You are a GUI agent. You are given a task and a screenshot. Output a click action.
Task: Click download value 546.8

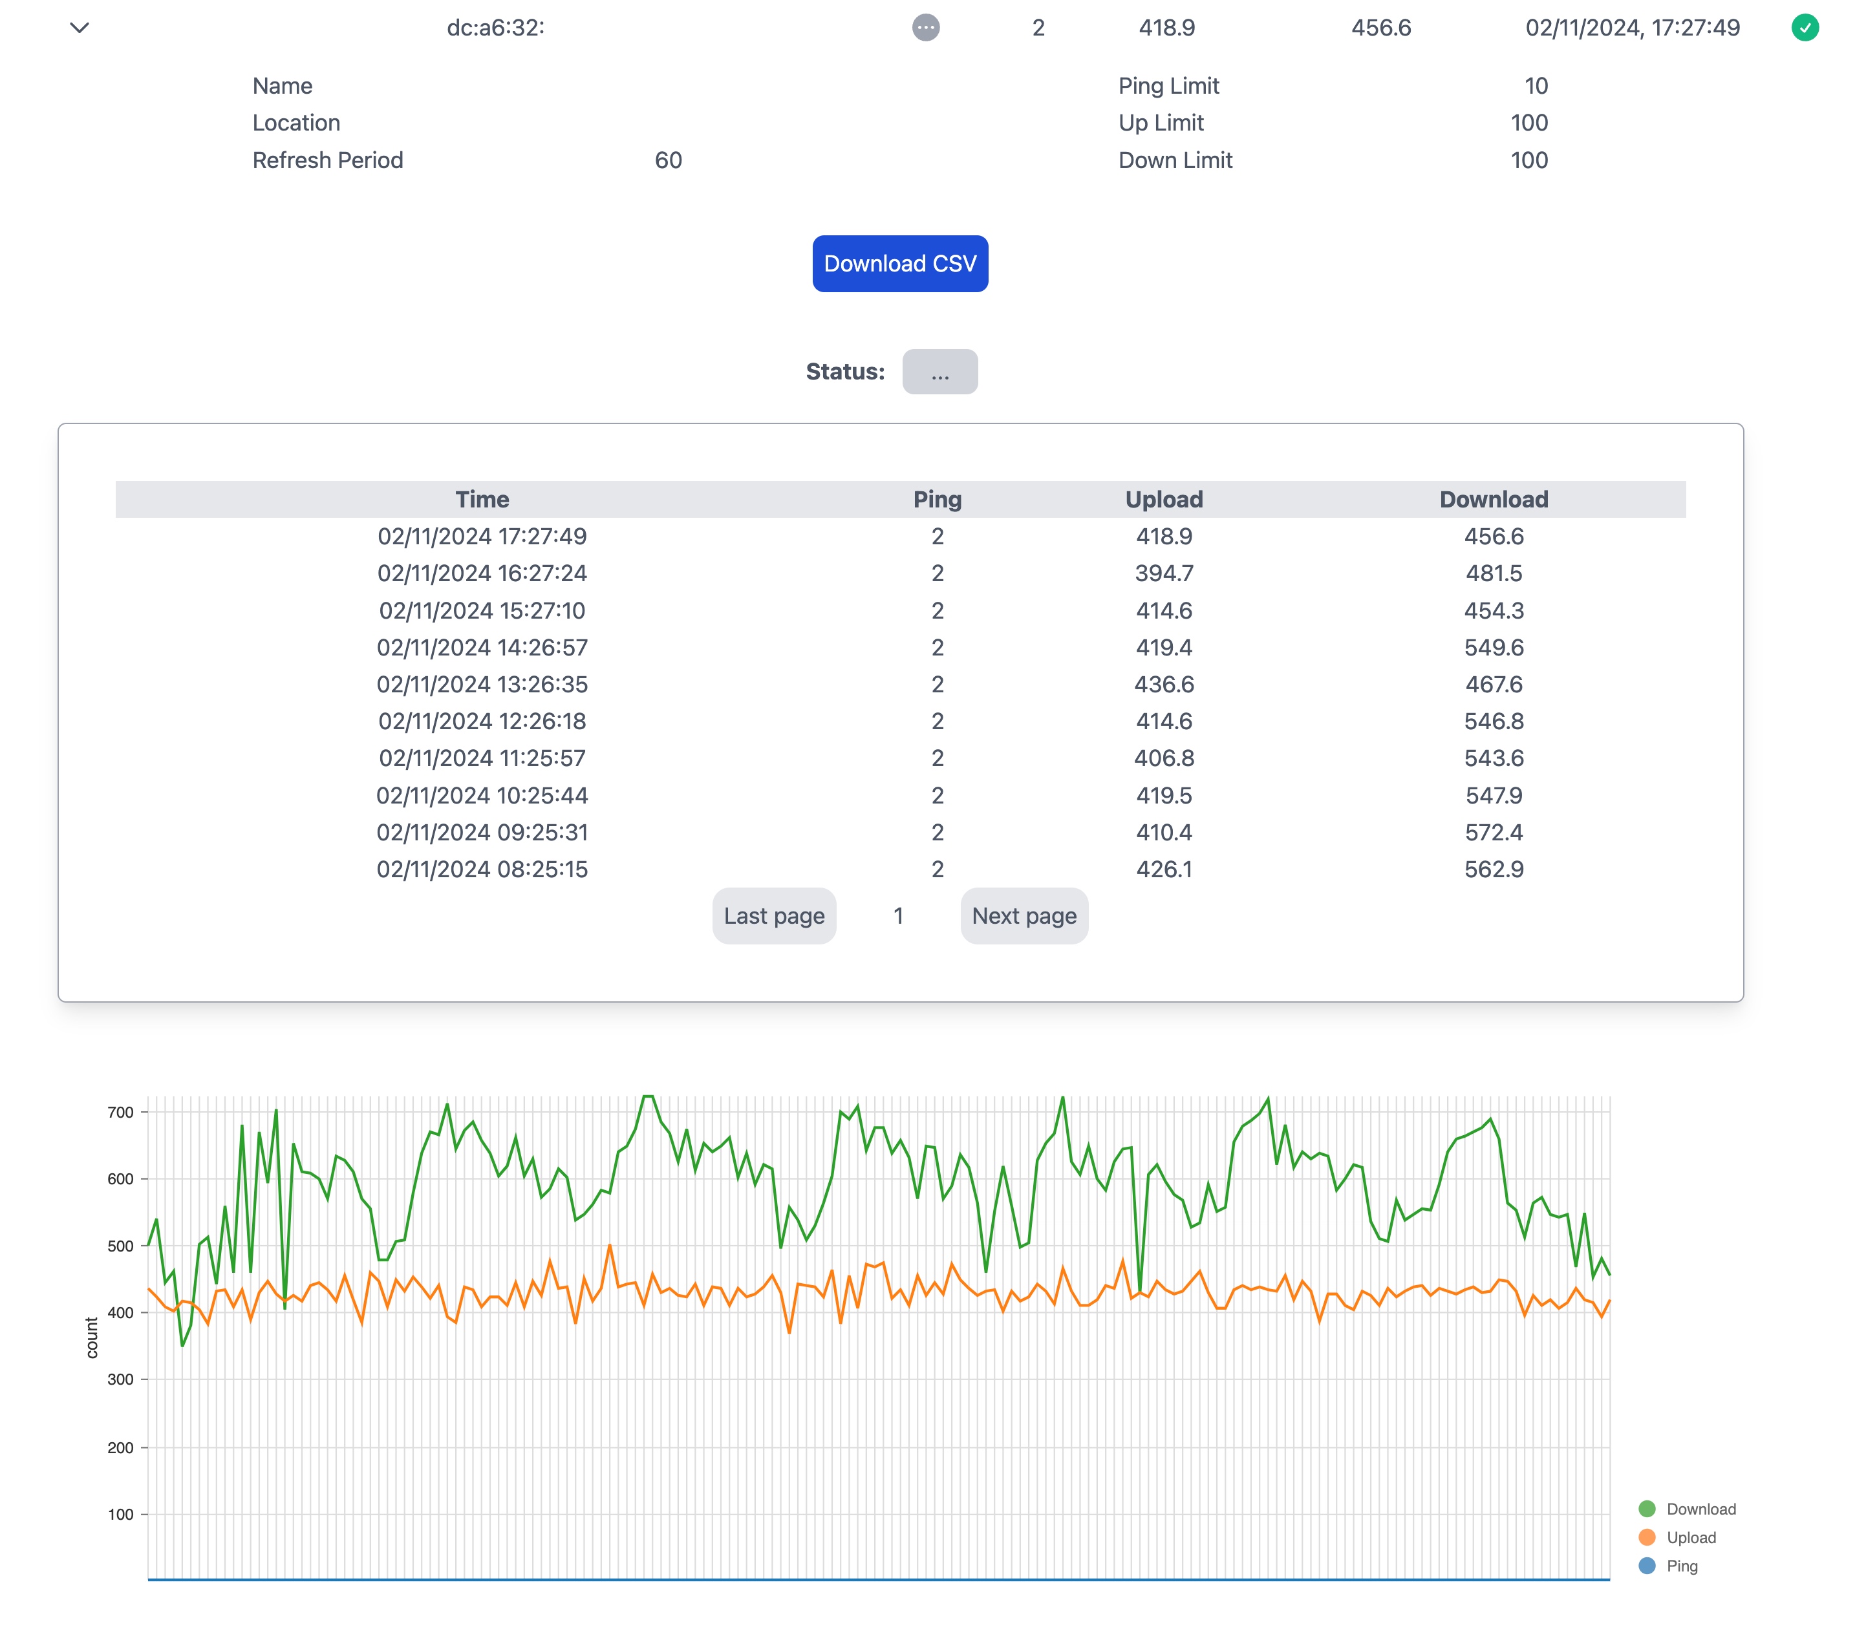coord(1494,721)
